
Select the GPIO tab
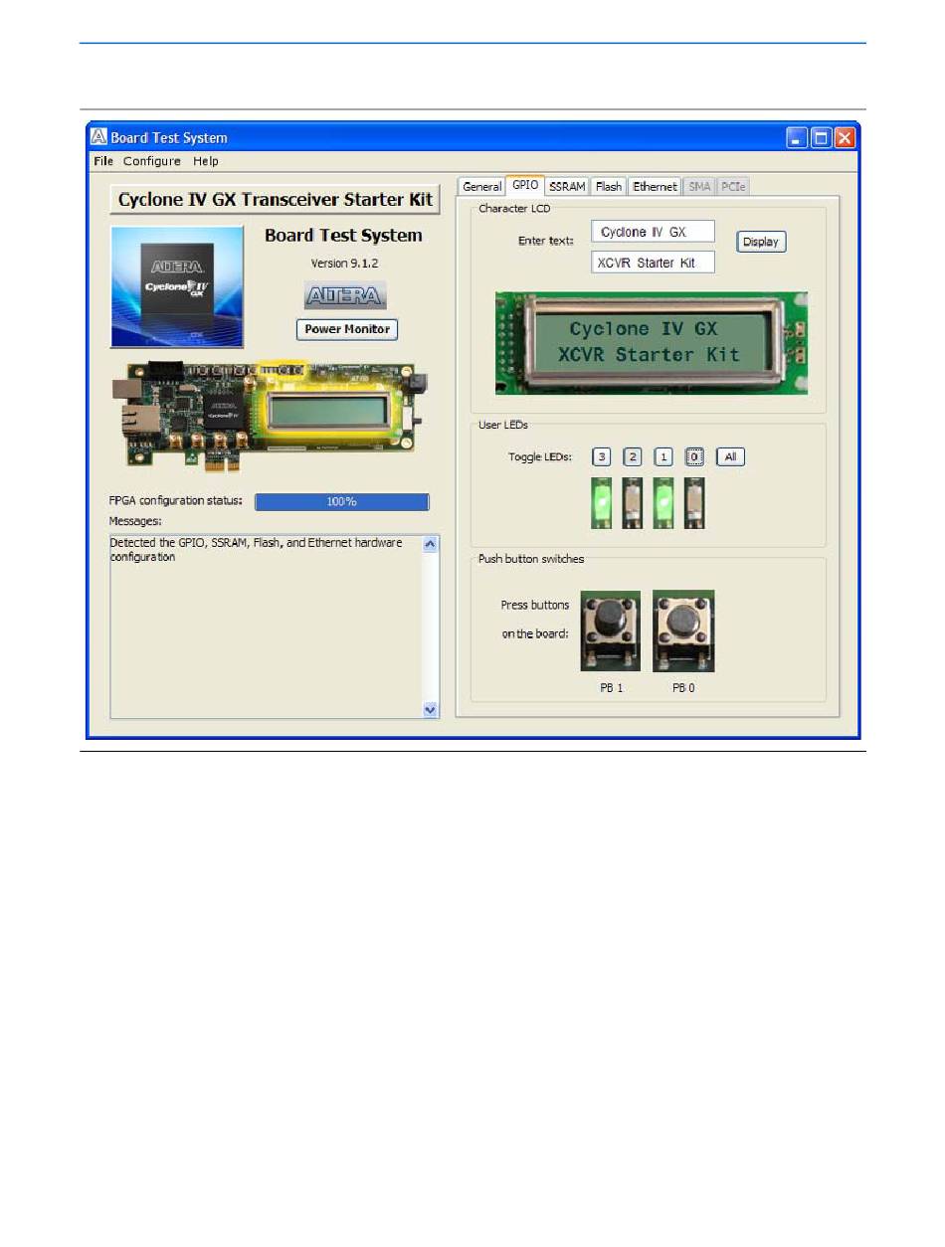coord(525,185)
